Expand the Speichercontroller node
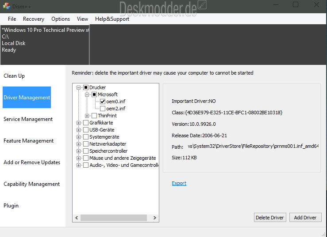Image resolution: width=327 pixels, height=237 pixels. pos(78,151)
